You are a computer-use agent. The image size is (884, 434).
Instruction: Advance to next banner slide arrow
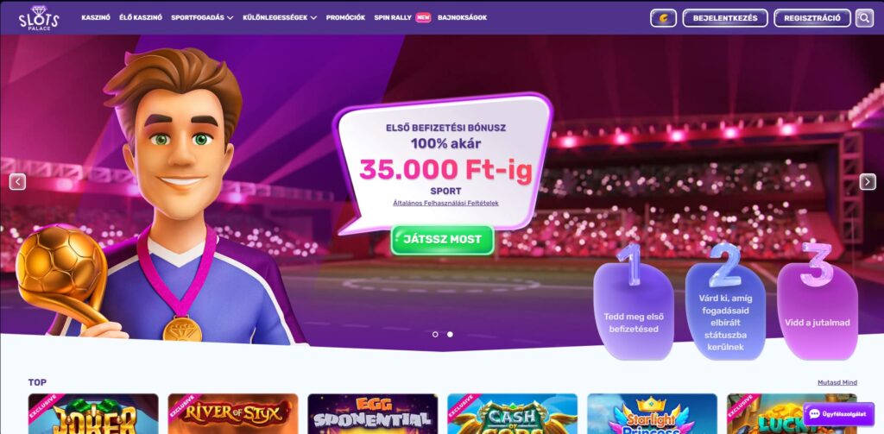[x=868, y=181]
